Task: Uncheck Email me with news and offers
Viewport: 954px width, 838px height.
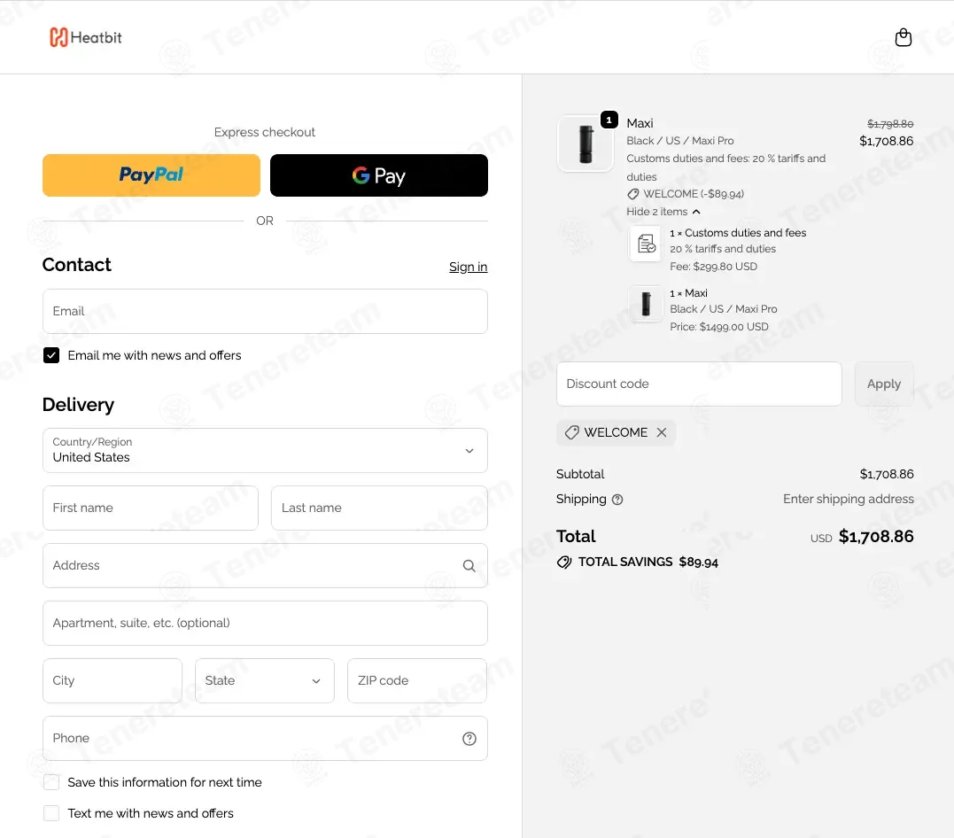Action: [x=51, y=355]
